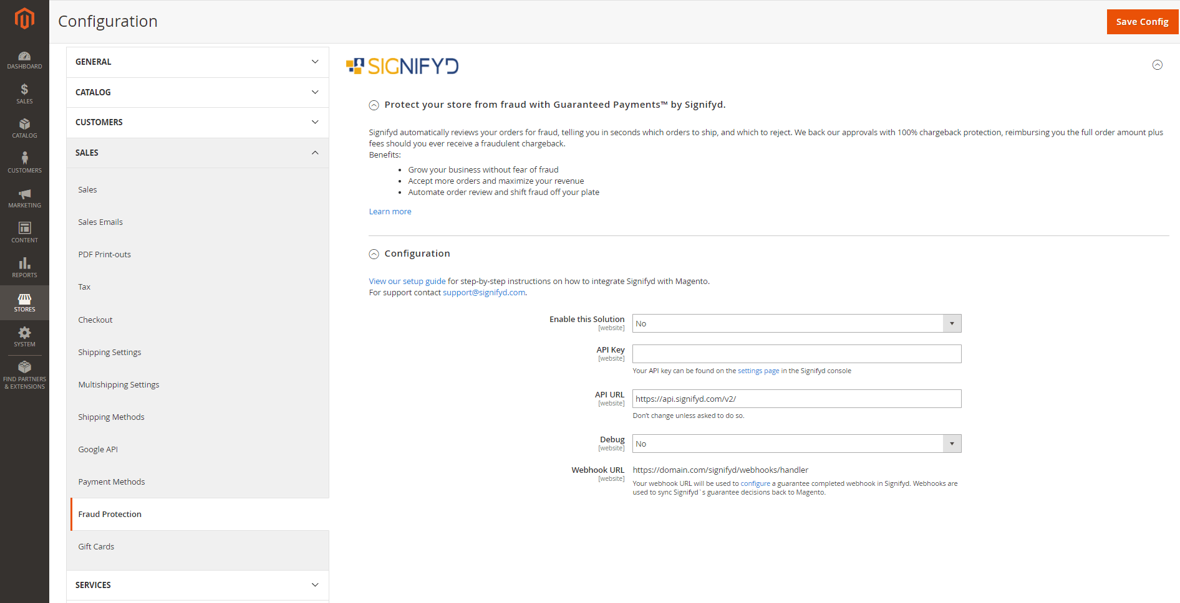This screenshot has height=603, width=1180.
Task: Expand the CATALOG config group
Action: click(x=198, y=92)
